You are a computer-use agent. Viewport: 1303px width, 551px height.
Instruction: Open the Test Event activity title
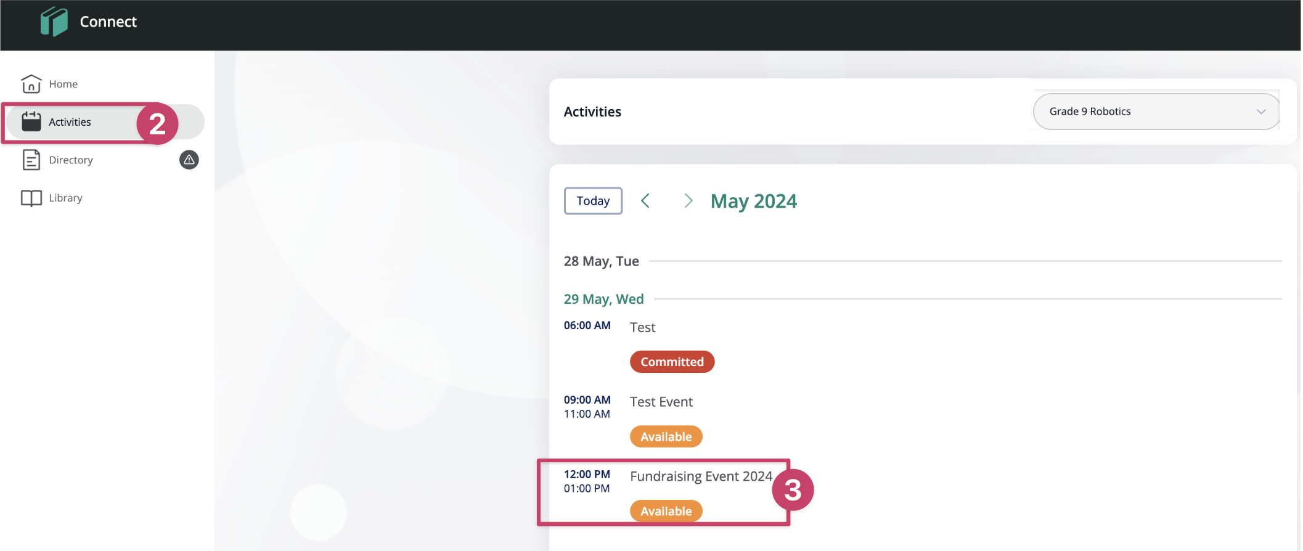[661, 402]
